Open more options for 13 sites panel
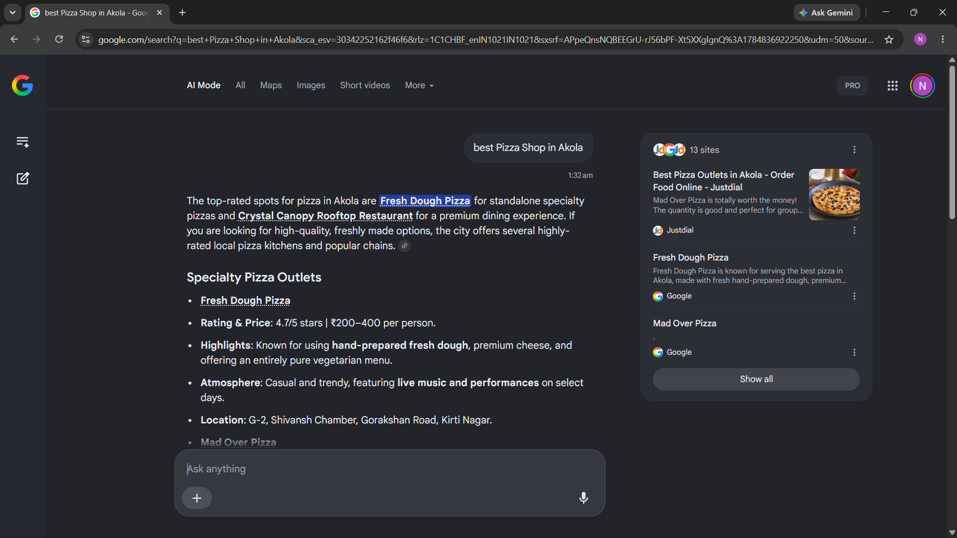The image size is (957, 538). point(854,149)
